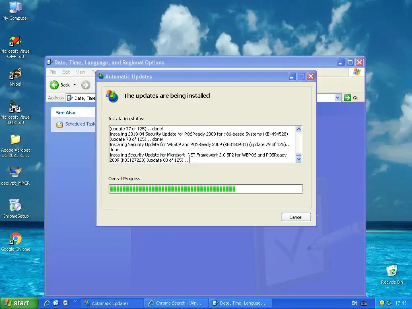This screenshot has width=412, height=309.
Task: Click Windows flag logo in Regional Options window
Action: [357, 72]
